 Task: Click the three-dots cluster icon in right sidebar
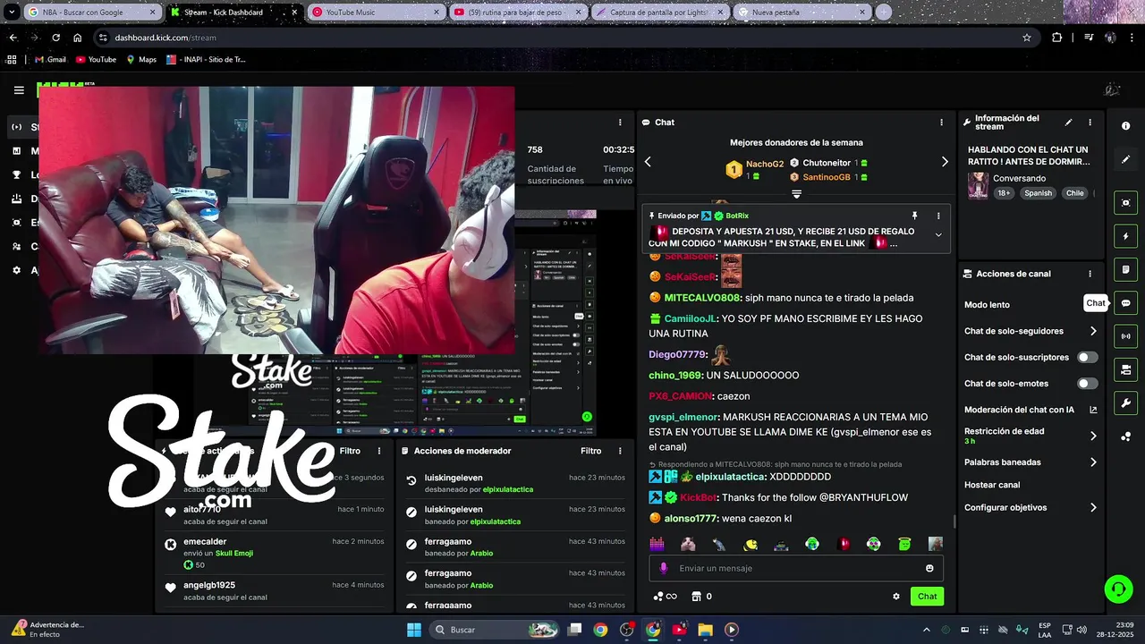1125,436
